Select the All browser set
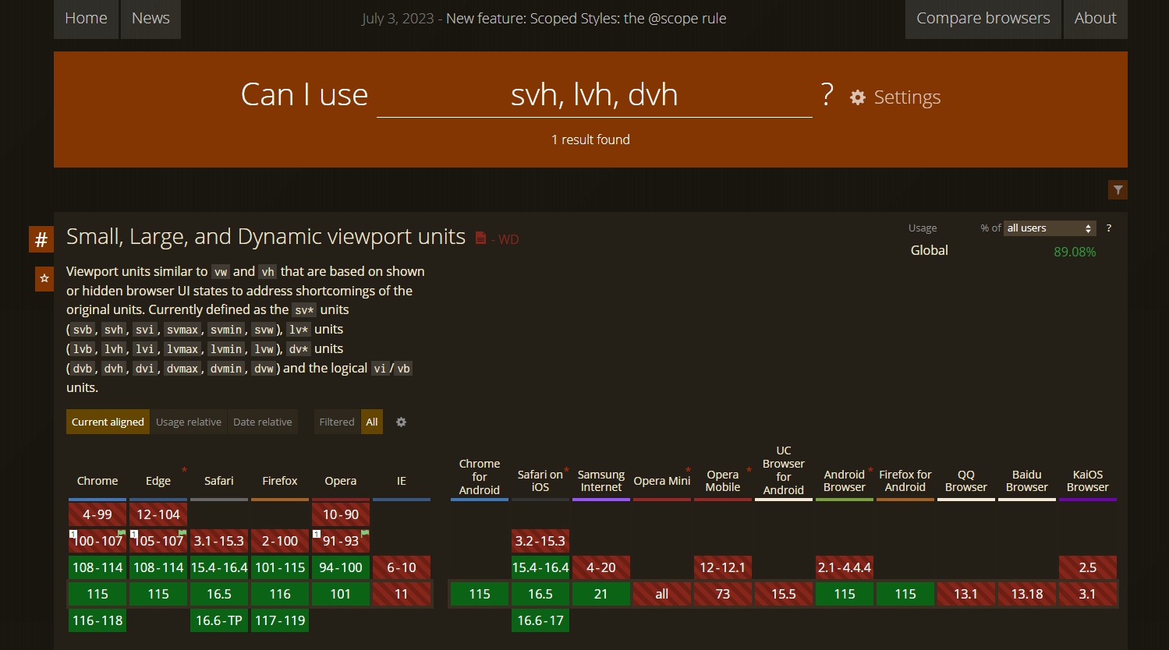1169x650 pixels. point(372,422)
